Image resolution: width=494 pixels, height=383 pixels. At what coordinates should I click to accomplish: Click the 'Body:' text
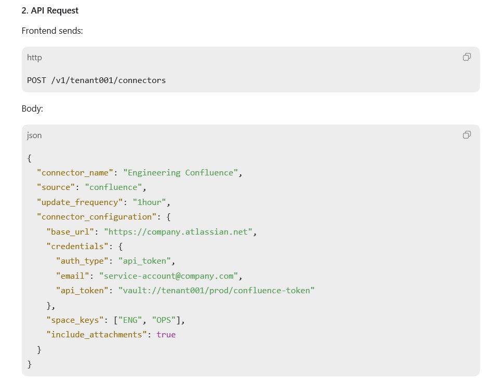pos(32,108)
